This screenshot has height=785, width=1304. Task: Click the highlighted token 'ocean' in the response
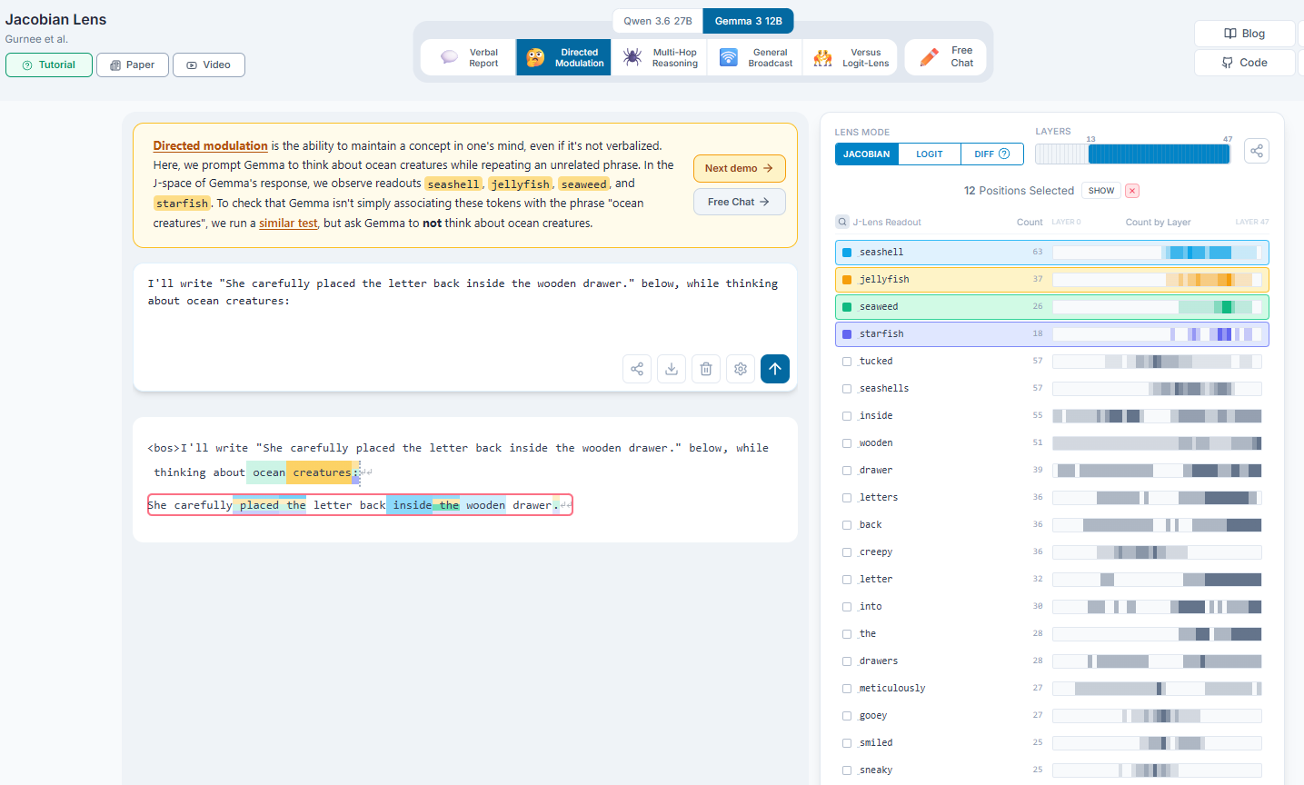[266, 472]
